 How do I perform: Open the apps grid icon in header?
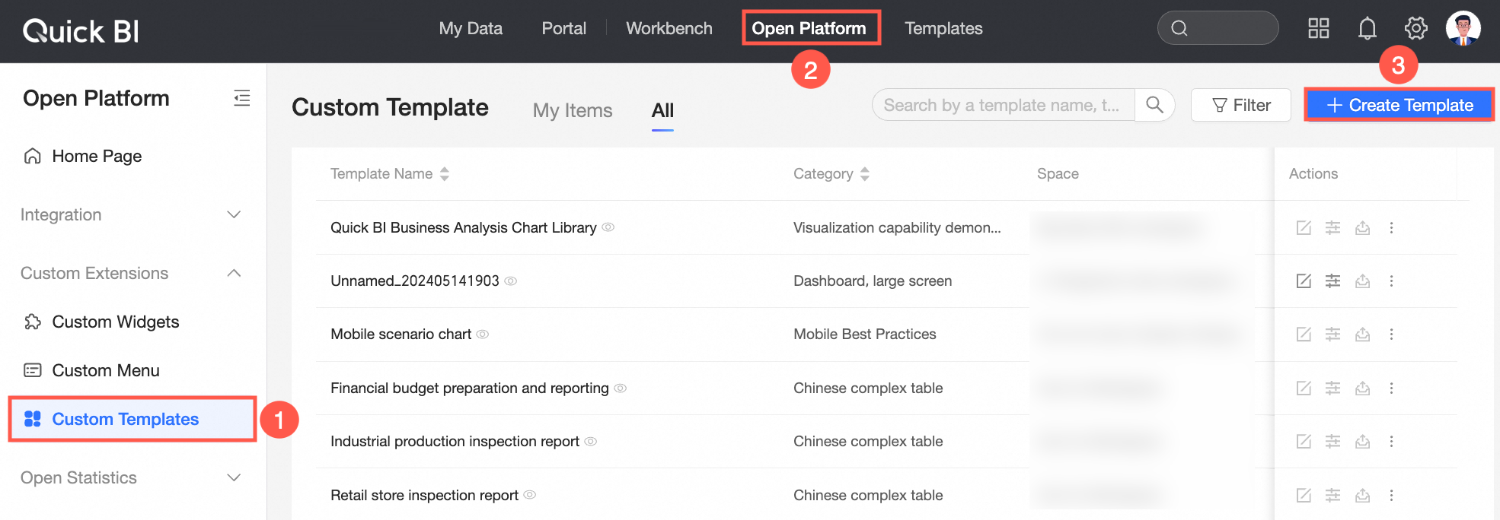point(1318,29)
